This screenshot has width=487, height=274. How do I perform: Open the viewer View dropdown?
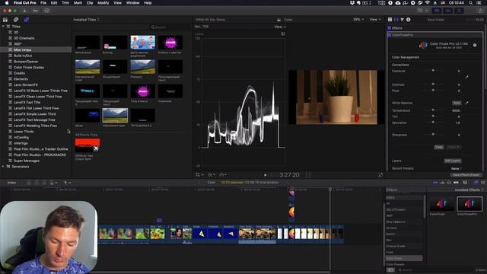[374, 20]
